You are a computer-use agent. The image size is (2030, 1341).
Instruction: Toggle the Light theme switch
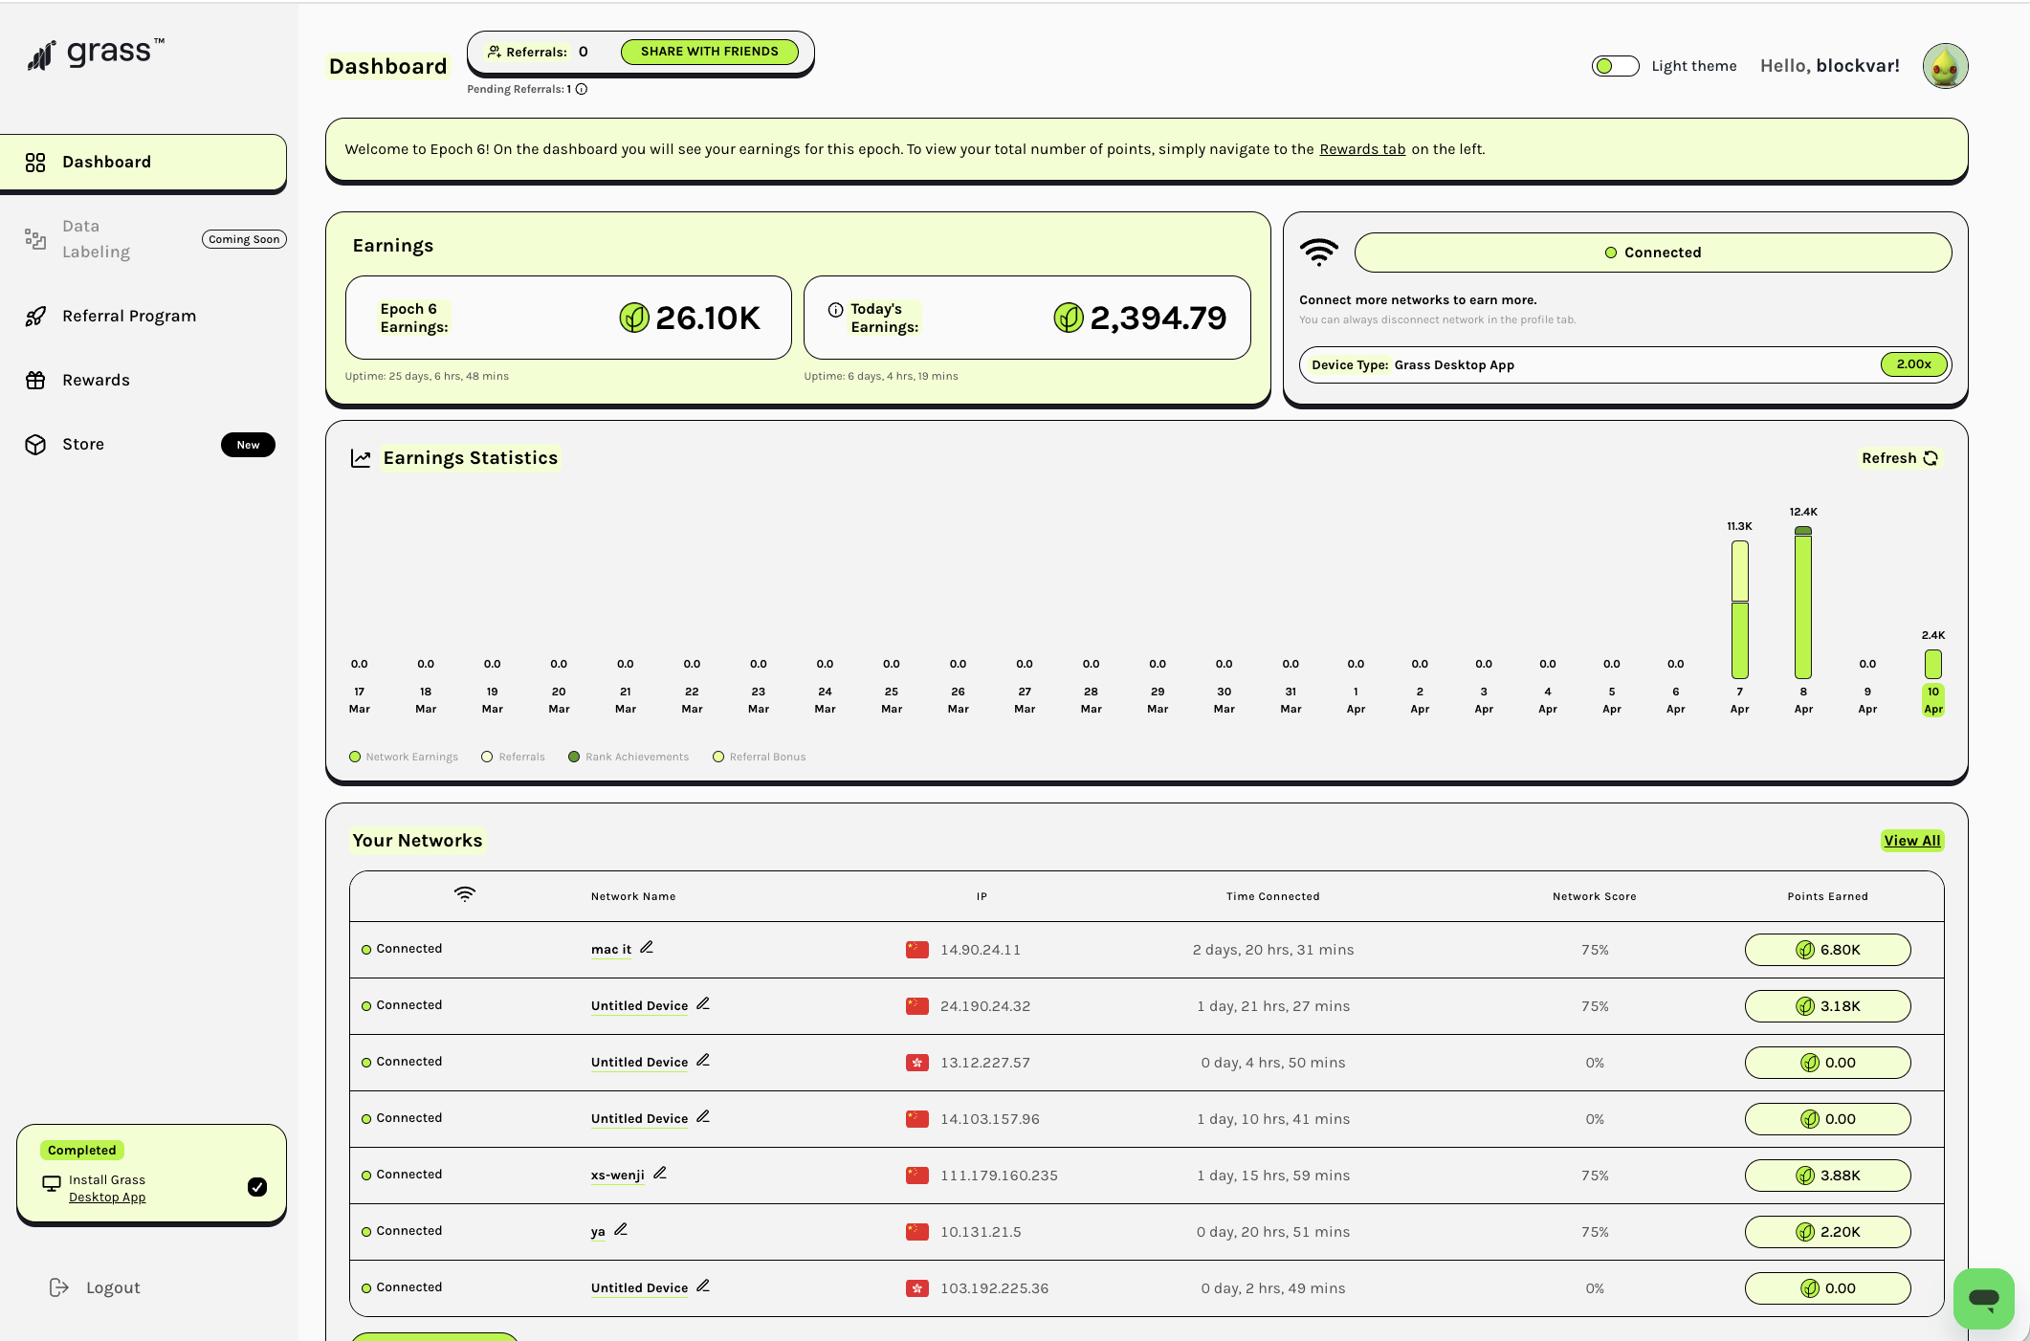[x=1615, y=66]
